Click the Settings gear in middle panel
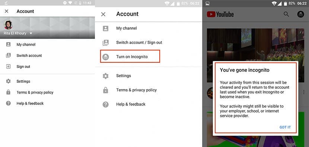Screen dimensions: 309x147 point(106,76)
